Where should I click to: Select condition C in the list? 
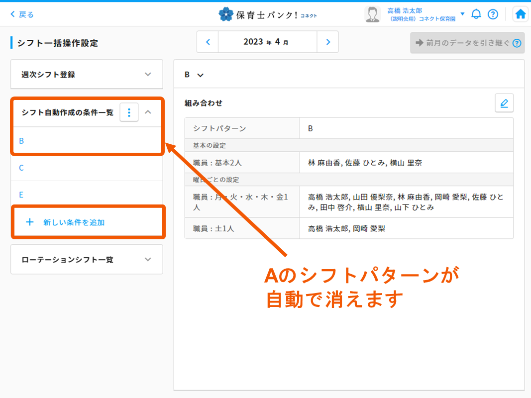point(21,168)
